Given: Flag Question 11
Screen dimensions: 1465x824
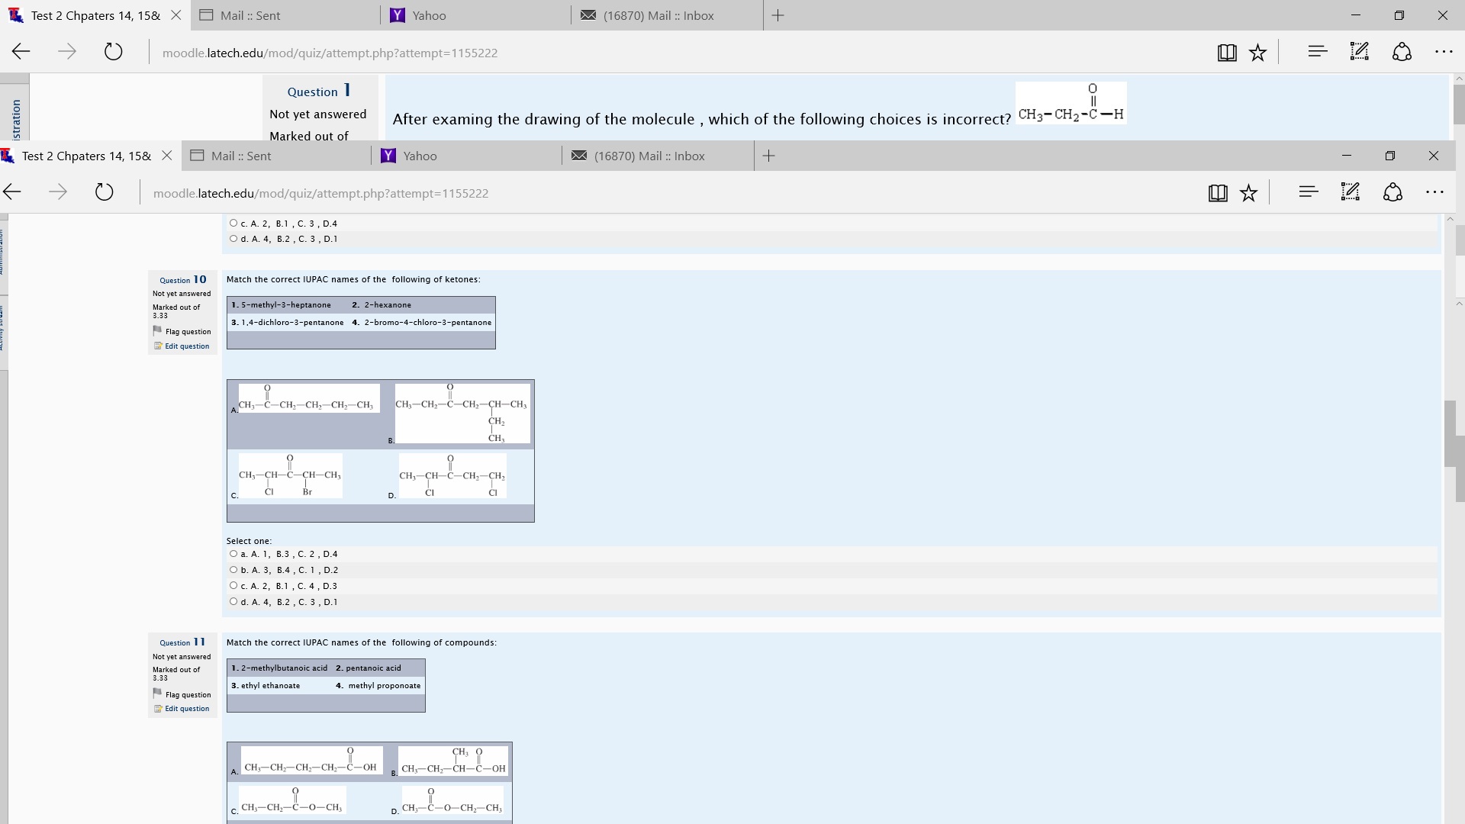Looking at the screenshot, I should click(188, 695).
